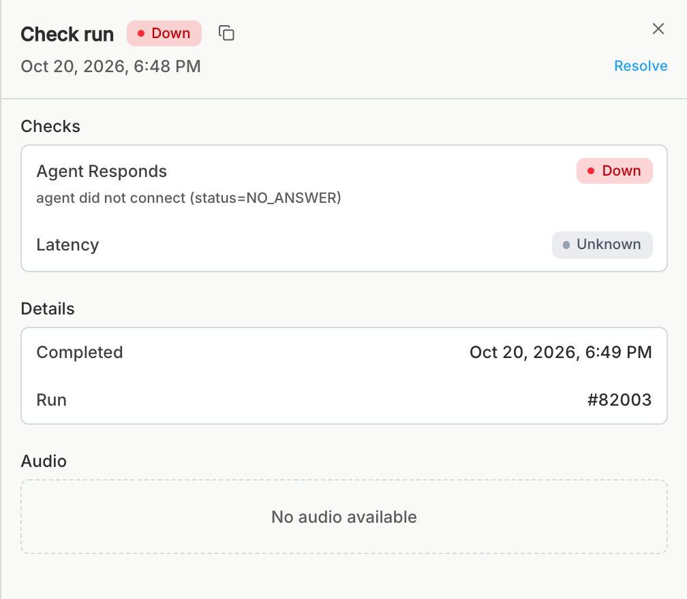Click the Checks section heading

click(50, 127)
